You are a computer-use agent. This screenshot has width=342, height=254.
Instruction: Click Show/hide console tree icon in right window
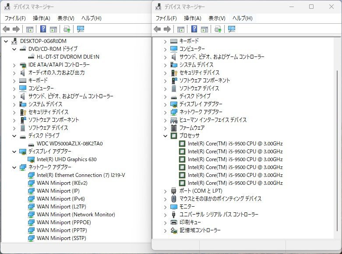pyautogui.click(x=181, y=29)
